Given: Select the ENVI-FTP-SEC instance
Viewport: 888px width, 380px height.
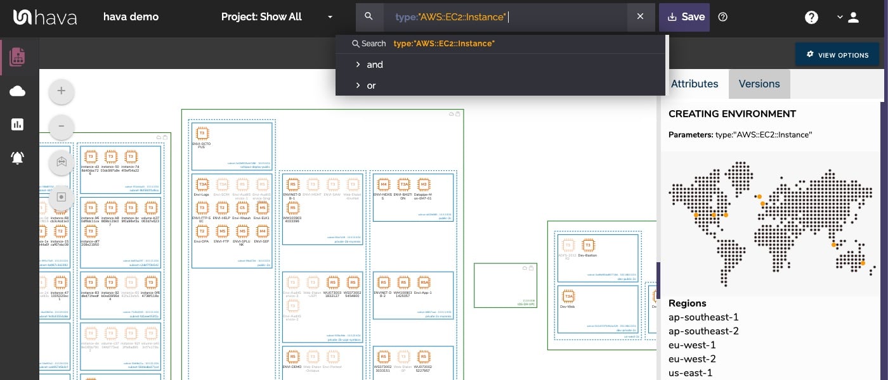Looking at the screenshot, I should 202,208.
